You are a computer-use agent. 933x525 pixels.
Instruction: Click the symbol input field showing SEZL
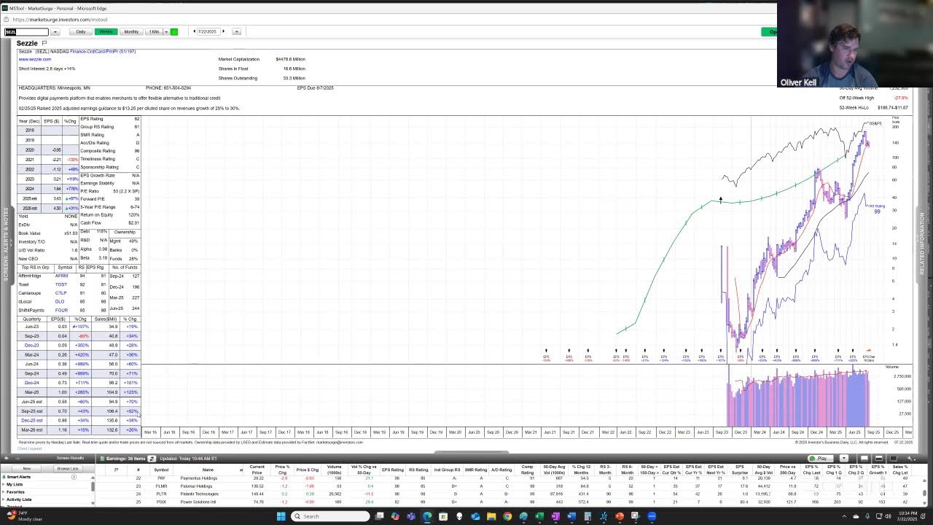pyautogui.click(x=26, y=31)
